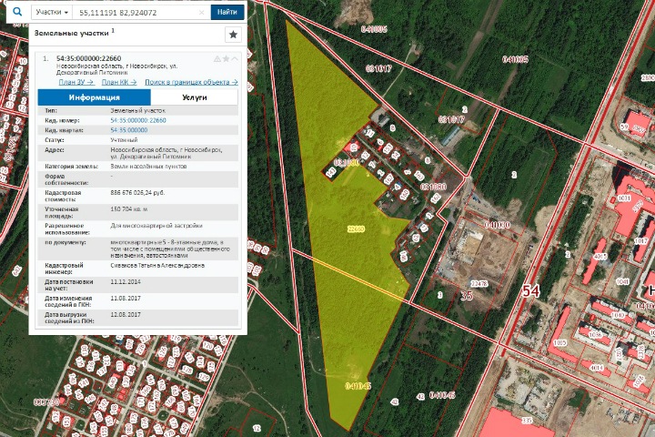Open cadastral number 54:35:000000:22660 link
This screenshot has height=437, width=655.
[138, 120]
